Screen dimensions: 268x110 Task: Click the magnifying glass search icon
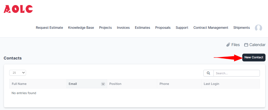pyautogui.click(x=208, y=73)
